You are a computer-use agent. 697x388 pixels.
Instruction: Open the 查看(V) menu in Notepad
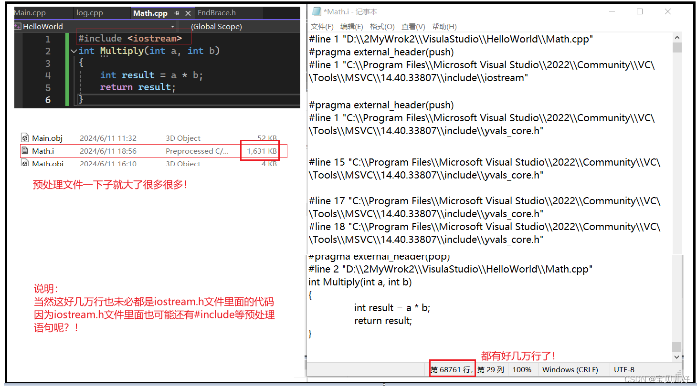pos(413,27)
